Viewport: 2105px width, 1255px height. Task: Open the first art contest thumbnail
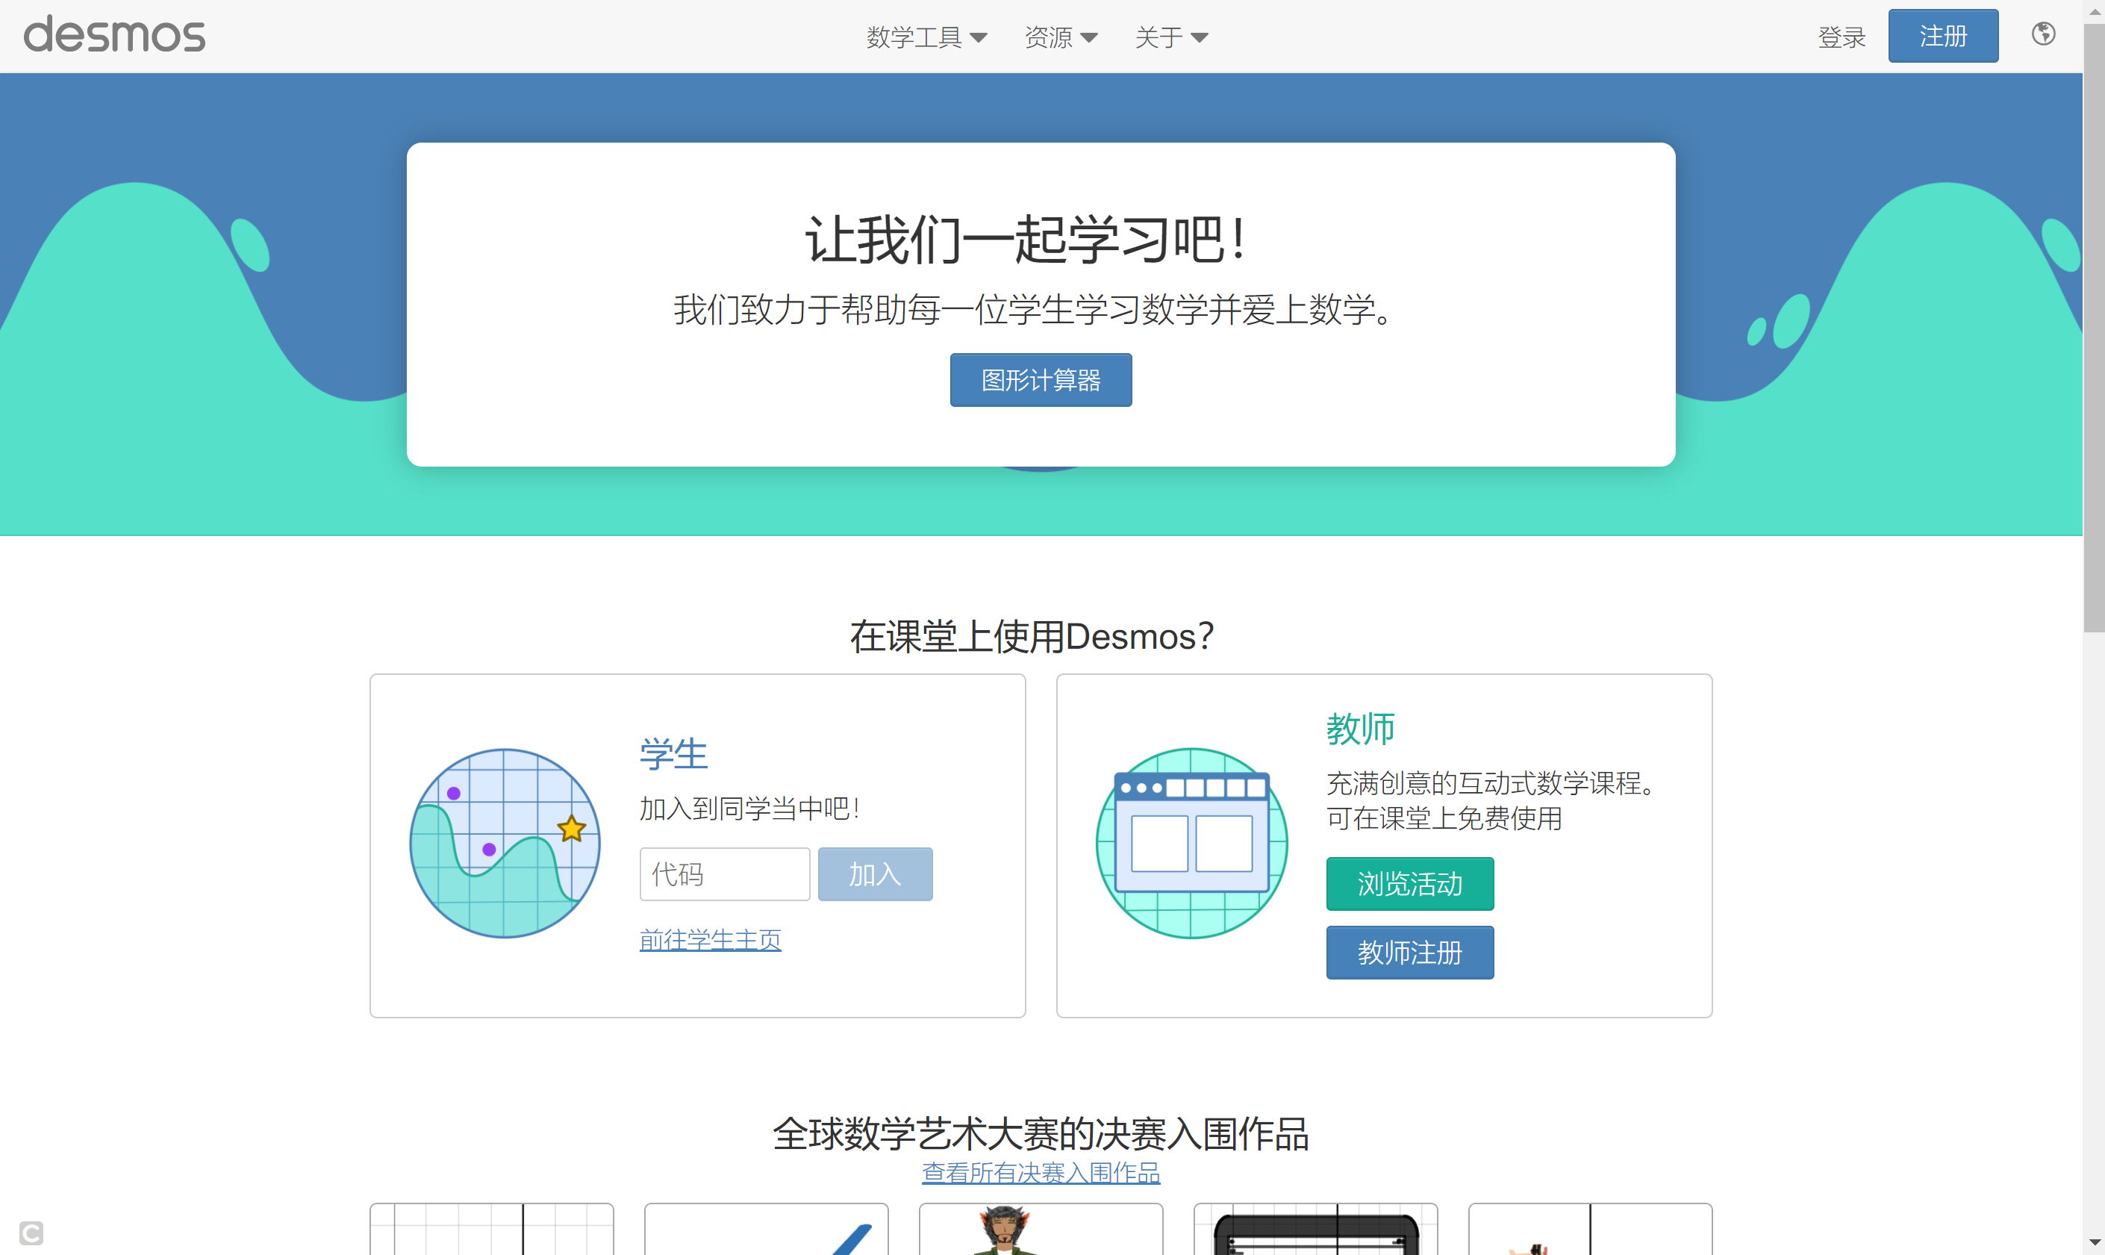coord(491,1229)
